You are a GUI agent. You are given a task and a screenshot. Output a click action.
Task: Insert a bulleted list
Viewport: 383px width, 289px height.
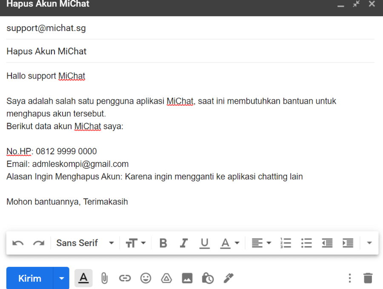pos(306,243)
